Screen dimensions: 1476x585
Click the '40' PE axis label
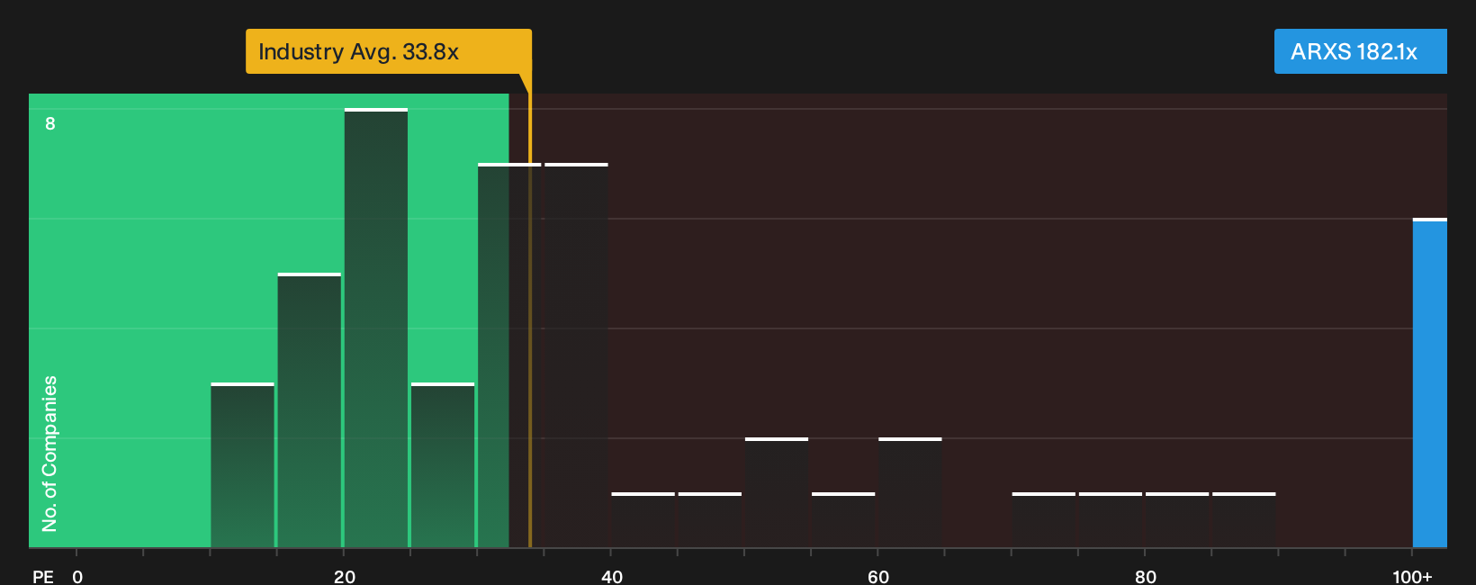point(612,577)
